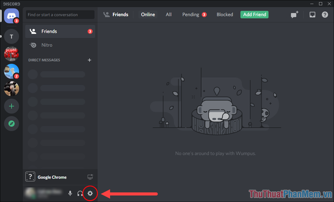The height and width of the screenshot is (202, 334).
Task: Click the unknown game question mark icon
Action: click(30, 177)
